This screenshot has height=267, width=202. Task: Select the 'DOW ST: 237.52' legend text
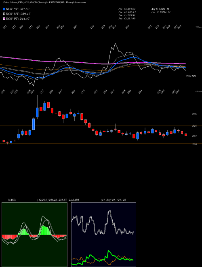17,9
